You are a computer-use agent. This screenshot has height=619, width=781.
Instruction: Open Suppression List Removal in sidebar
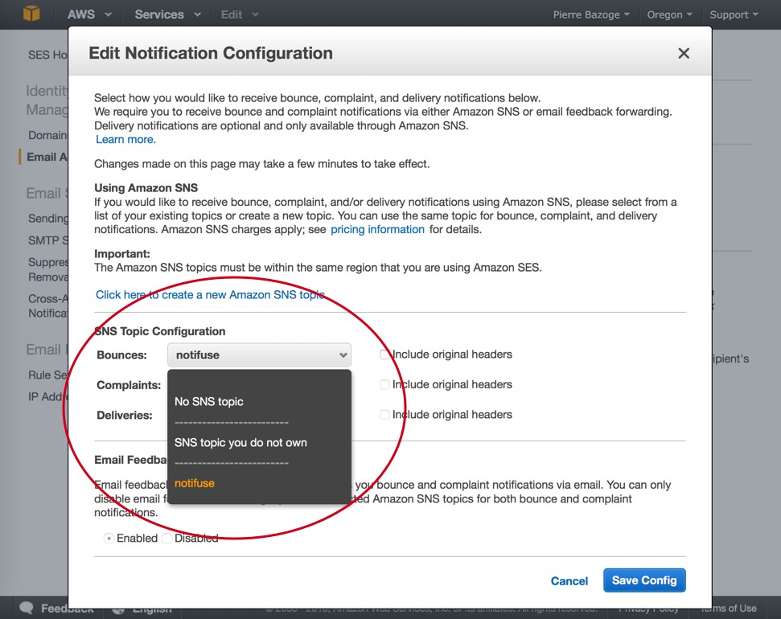click(48, 269)
